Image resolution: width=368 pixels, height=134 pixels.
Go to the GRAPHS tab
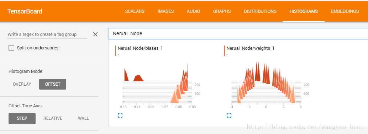coord(222,11)
